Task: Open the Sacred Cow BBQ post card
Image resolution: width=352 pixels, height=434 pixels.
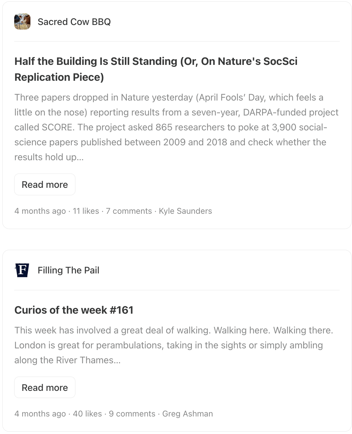Action: 177,115
